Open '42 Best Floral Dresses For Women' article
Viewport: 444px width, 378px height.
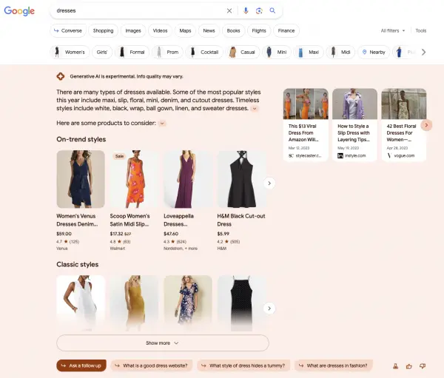(404, 124)
